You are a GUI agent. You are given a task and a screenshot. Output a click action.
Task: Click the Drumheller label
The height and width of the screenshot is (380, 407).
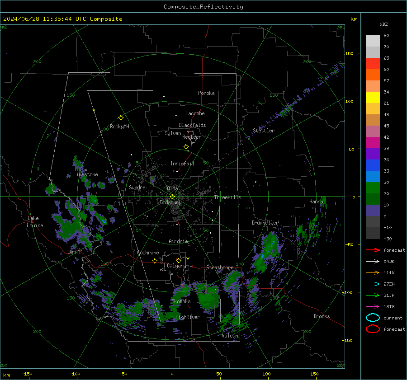[x=265, y=223]
